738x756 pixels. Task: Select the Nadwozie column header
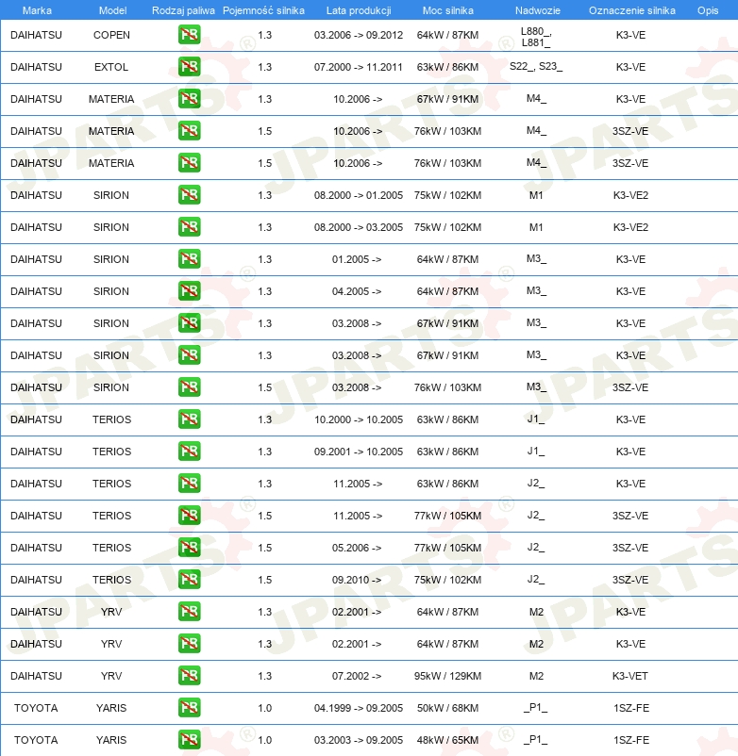point(538,10)
